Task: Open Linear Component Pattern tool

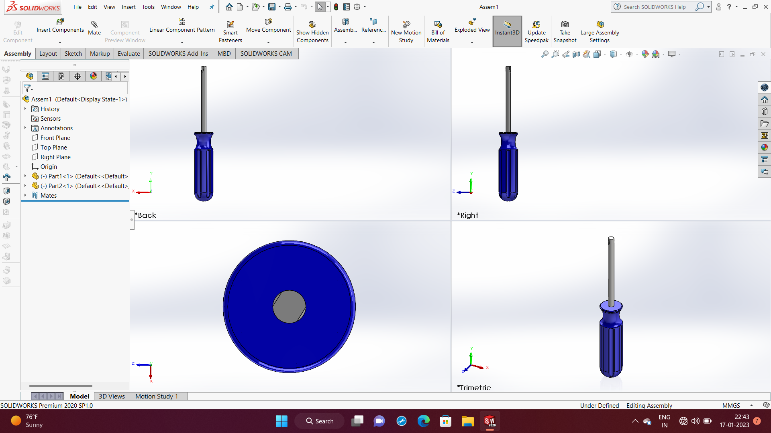Action: point(182,26)
